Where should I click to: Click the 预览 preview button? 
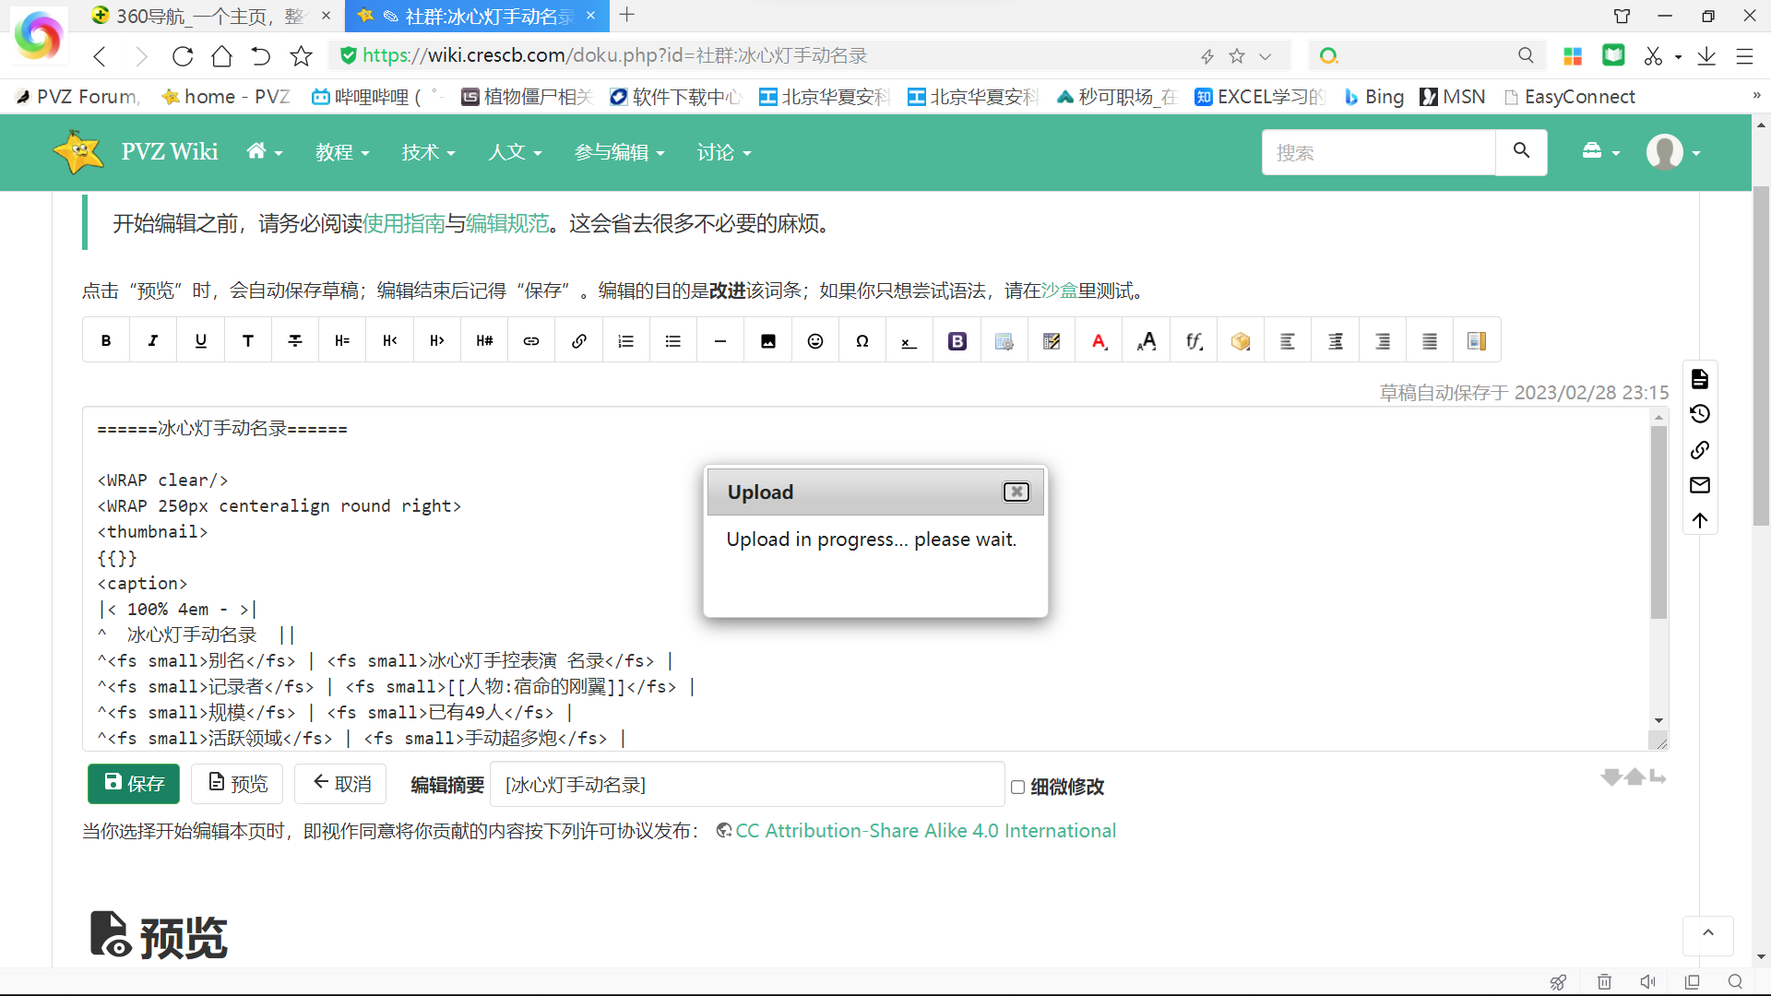[x=237, y=784]
